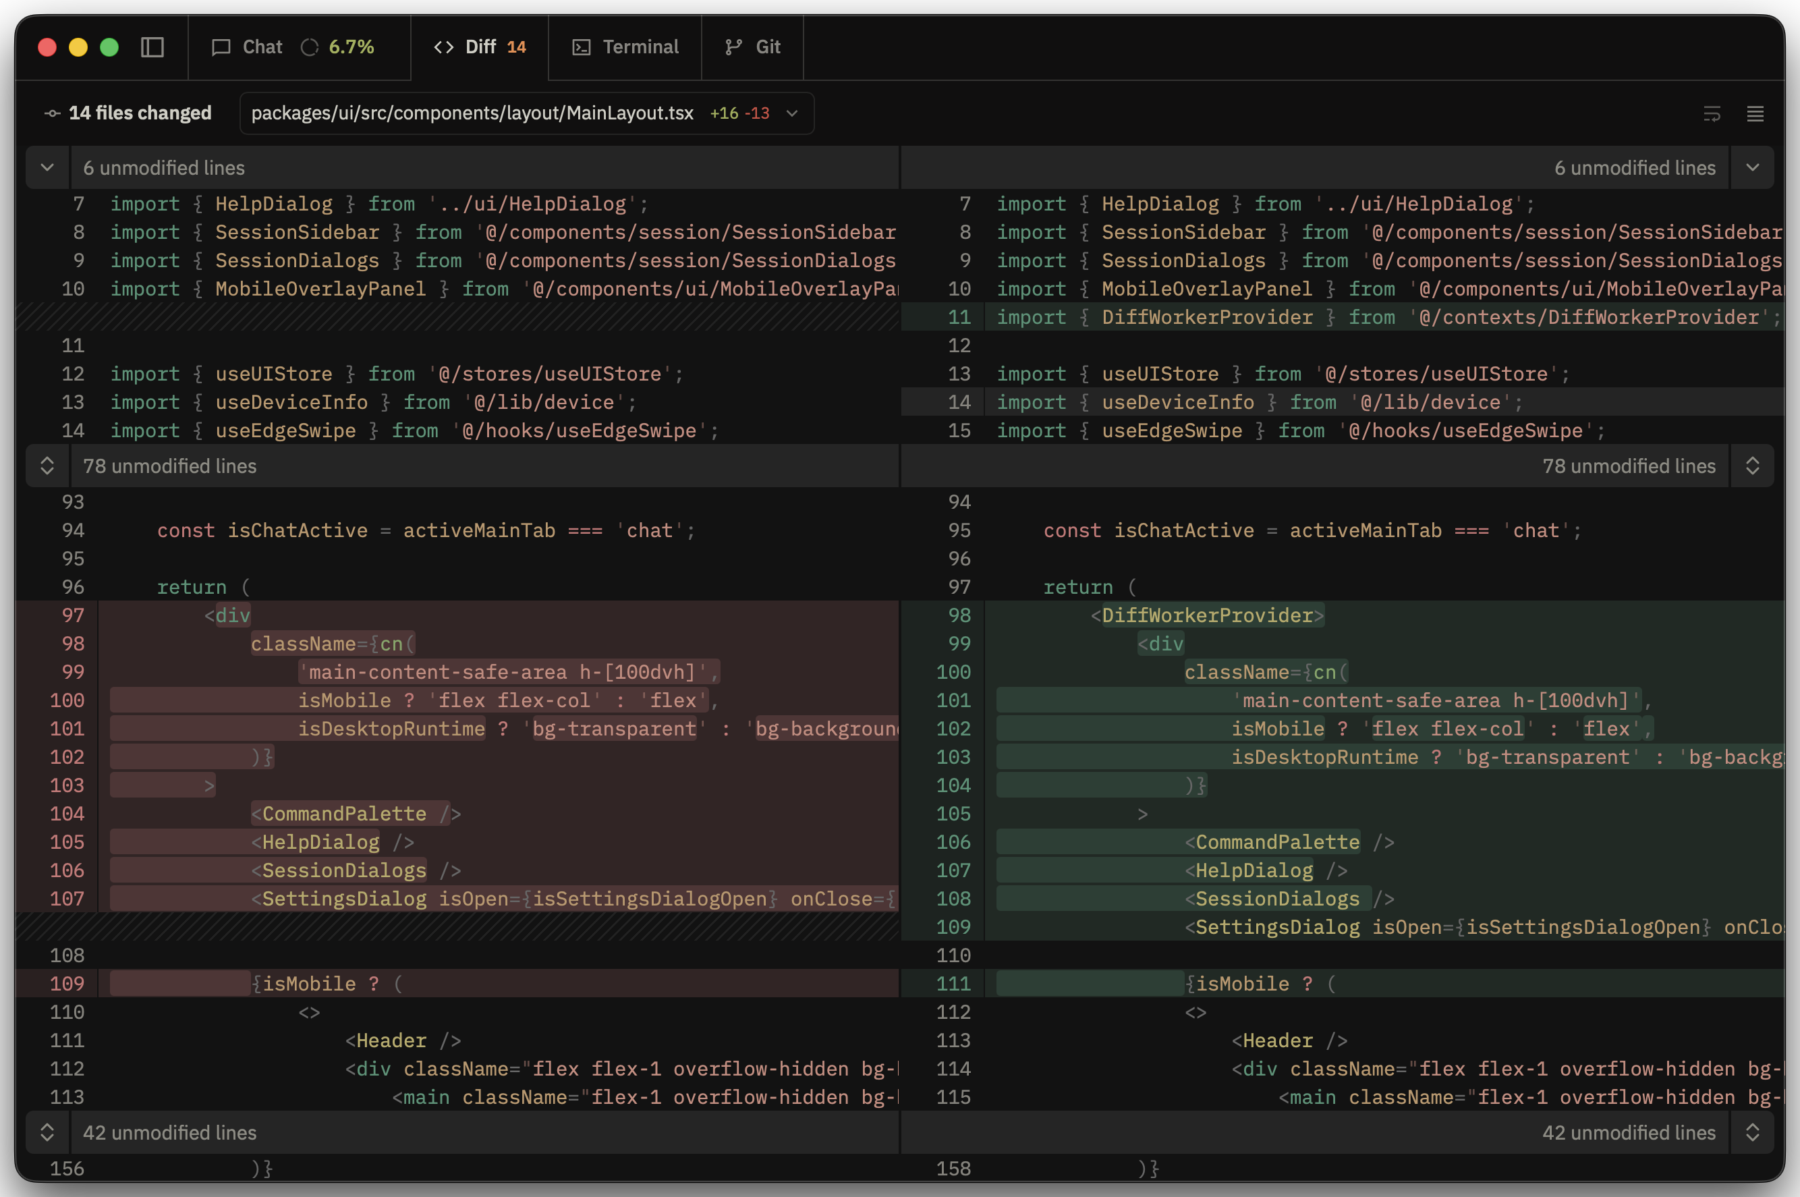The width and height of the screenshot is (1800, 1197).
Task: Click <SessionDialogs /> on removed line 106
Action: 356,870
